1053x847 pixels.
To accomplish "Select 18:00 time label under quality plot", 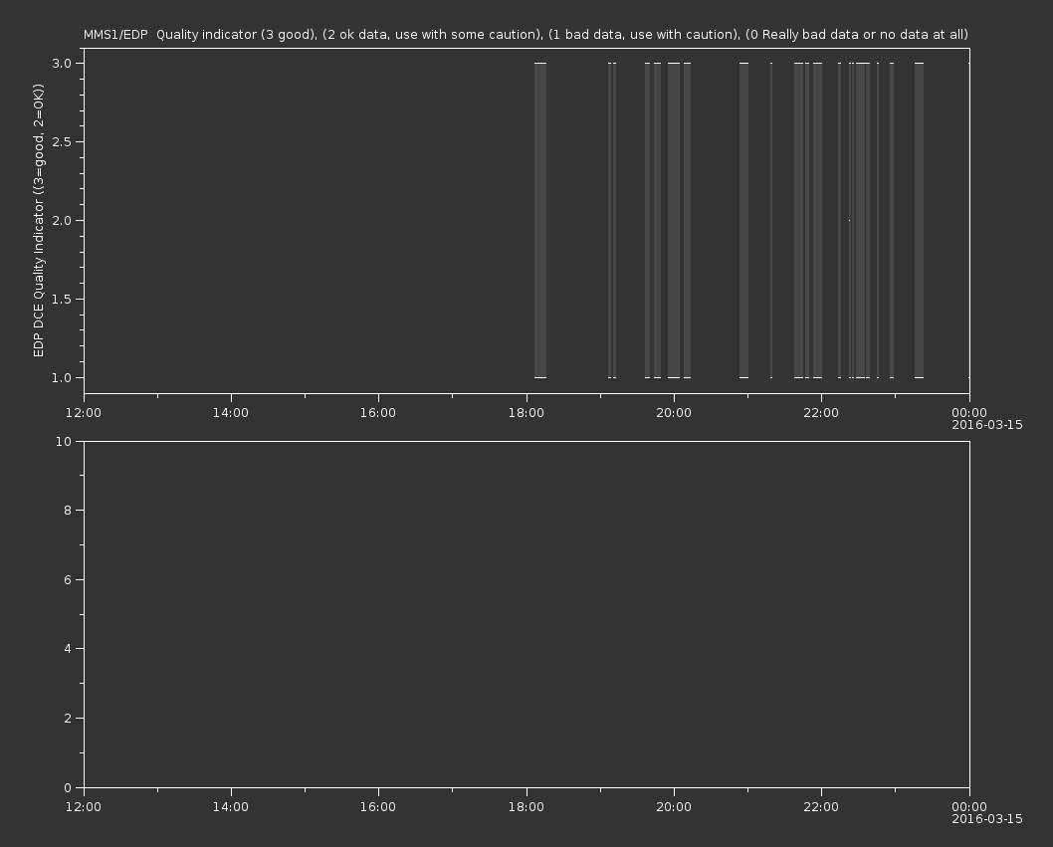I will click(526, 412).
